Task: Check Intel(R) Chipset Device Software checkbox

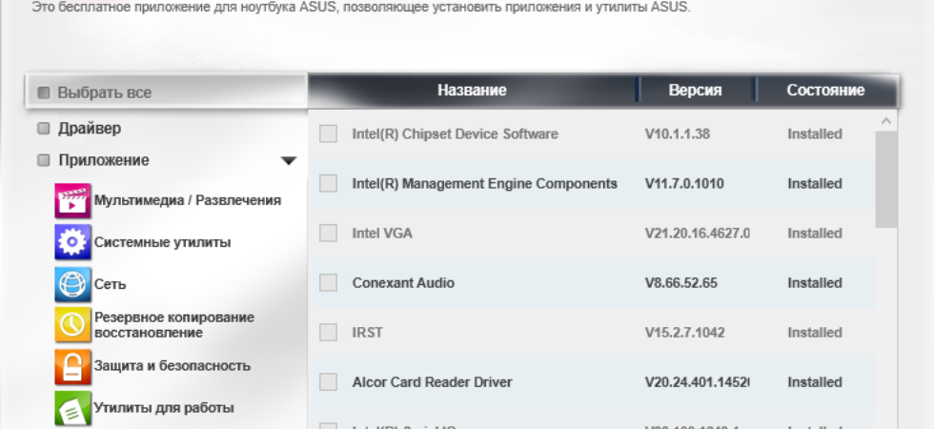Action: tap(328, 133)
